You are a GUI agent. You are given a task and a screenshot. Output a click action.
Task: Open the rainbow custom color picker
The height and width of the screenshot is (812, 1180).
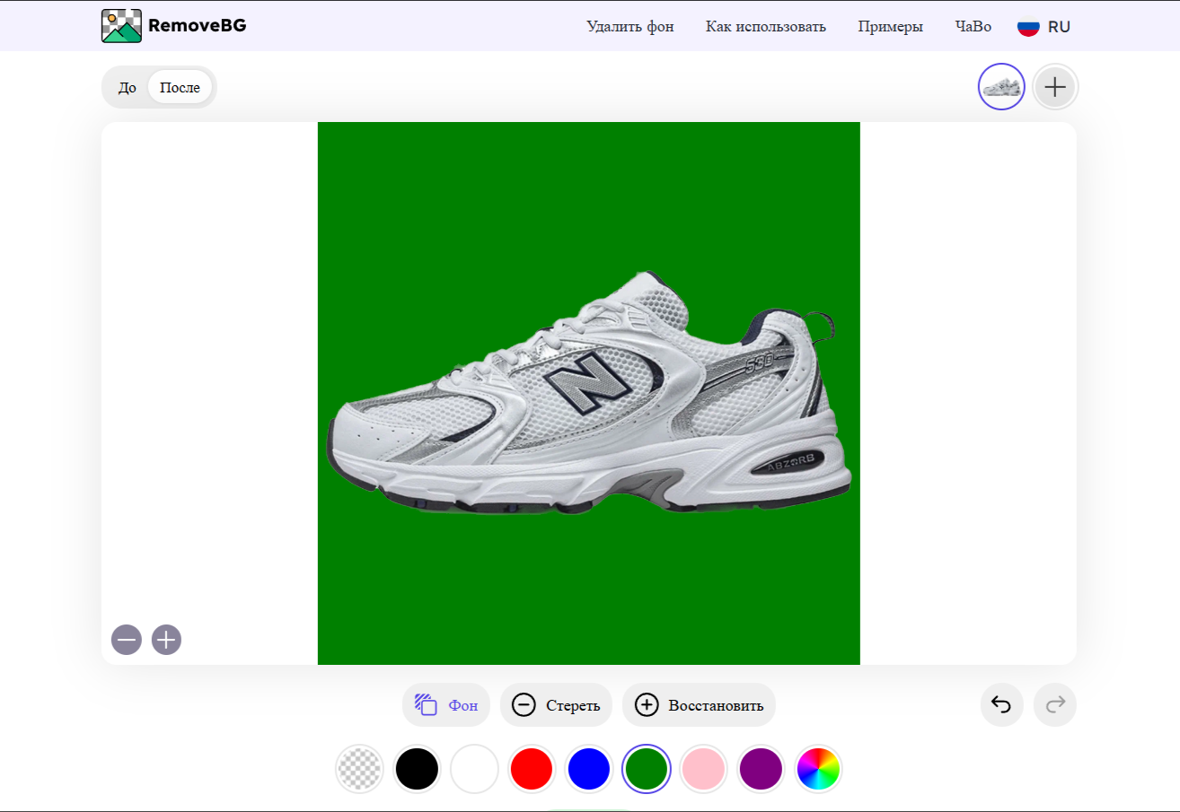[x=818, y=769]
